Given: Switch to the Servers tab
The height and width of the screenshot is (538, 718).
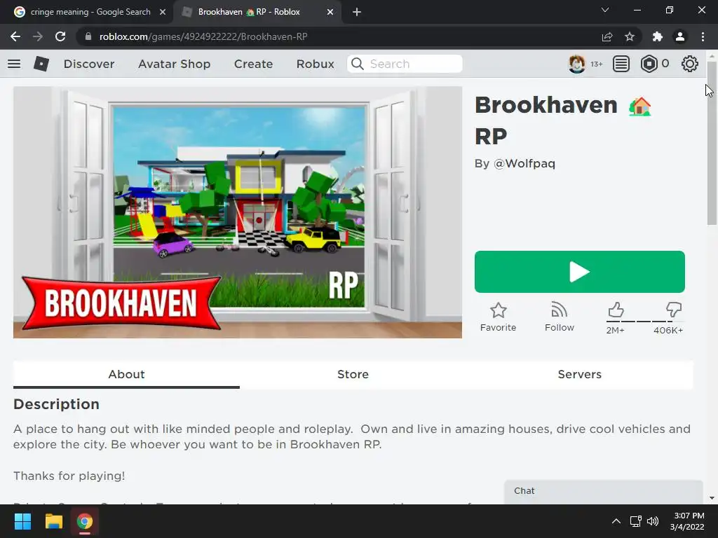Looking at the screenshot, I should [x=579, y=374].
